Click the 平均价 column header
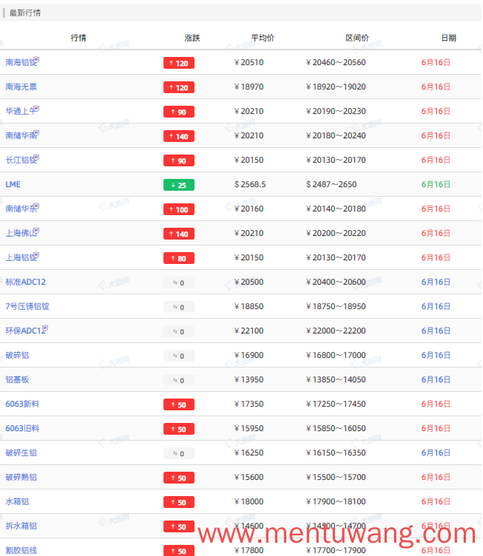This screenshot has width=483, height=556. click(x=263, y=38)
